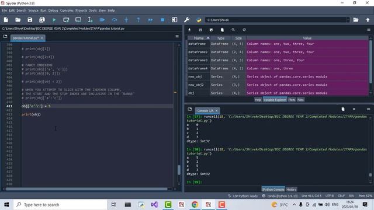374x210 pixels.
Task: Open the PYTHONPATH manager
Action: pos(199,20)
